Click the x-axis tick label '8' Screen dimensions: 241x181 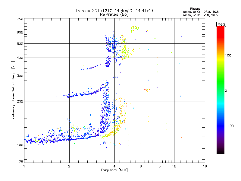click(160, 166)
